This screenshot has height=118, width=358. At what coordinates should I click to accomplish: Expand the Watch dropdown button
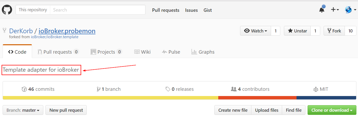pyautogui.click(x=256, y=31)
